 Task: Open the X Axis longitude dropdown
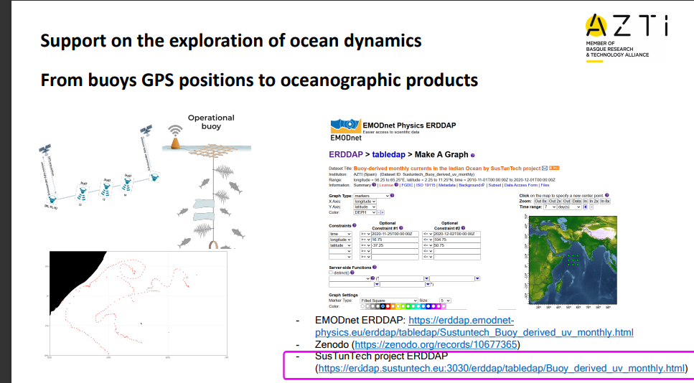[365, 202]
